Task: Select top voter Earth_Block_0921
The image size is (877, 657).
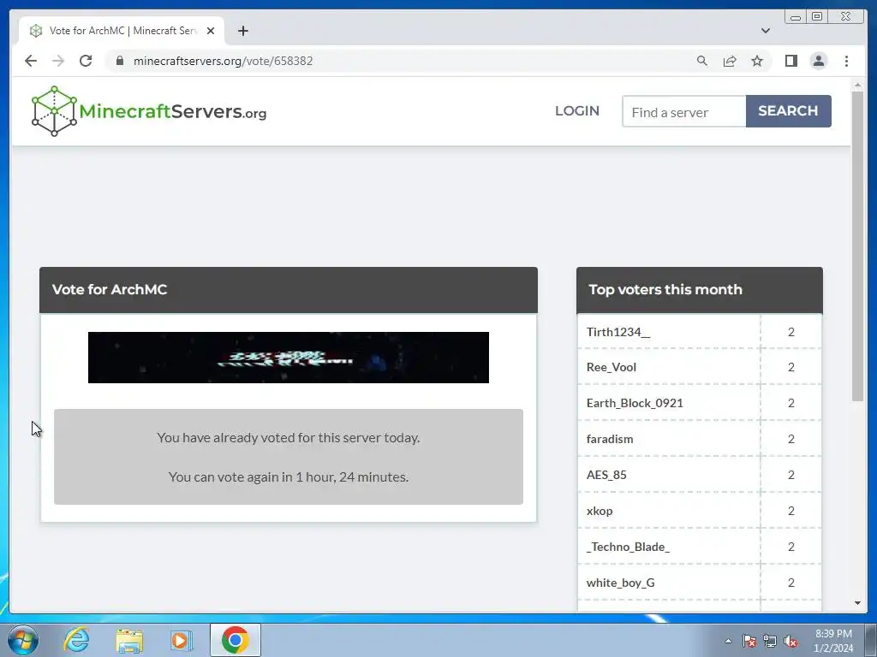Action: coord(635,403)
